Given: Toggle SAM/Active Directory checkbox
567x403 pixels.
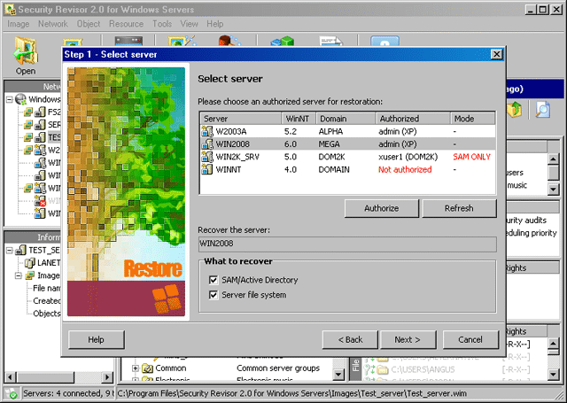Looking at the screenshot, I should (213, 280).
